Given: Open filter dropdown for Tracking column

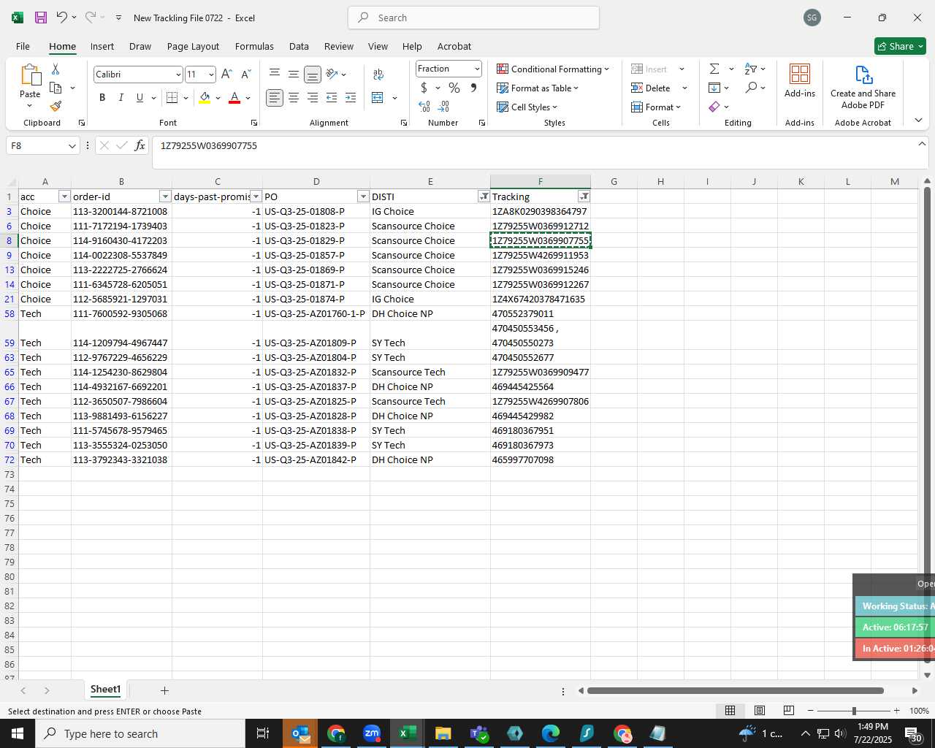Looking at the screenshot, I should coord(584,196).
